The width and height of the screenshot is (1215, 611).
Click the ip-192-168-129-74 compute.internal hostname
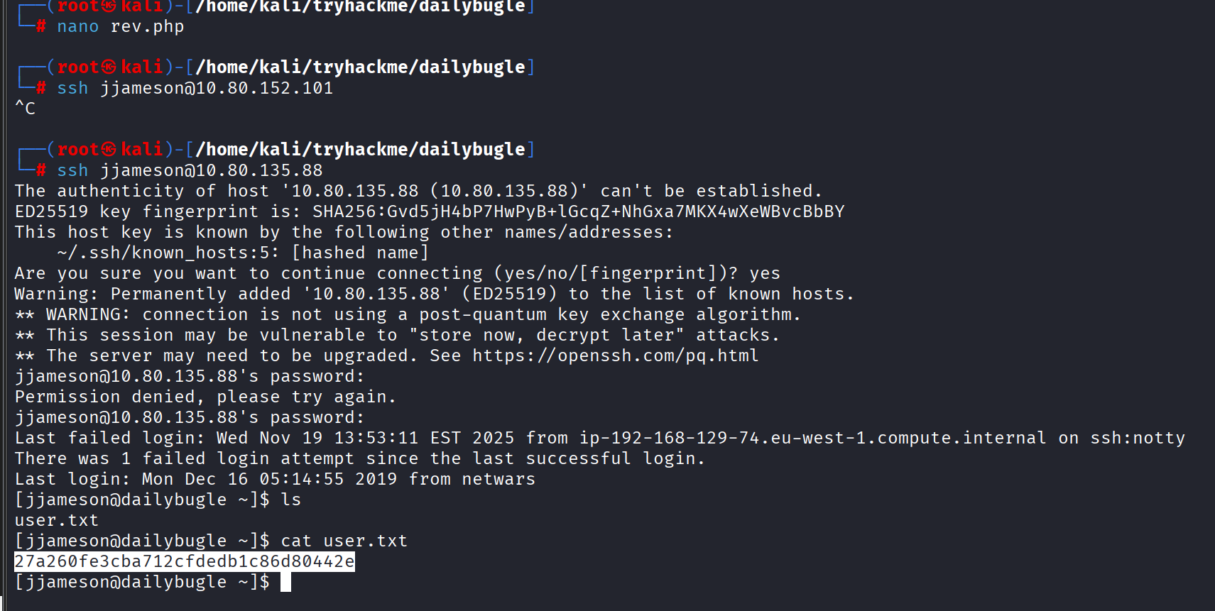tap(812, 438)
